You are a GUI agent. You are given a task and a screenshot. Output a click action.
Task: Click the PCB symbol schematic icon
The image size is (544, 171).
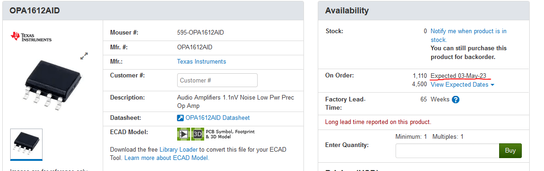click(184, 134)
